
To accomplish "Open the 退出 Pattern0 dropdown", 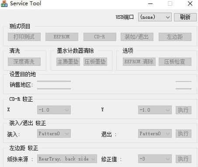I will coord(155,133).
